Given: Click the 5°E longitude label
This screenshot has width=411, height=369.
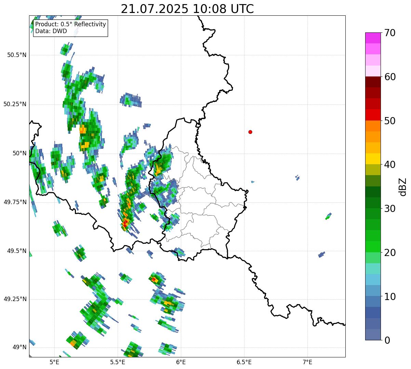Looking at the screenshot, I should click(x=54, y=362).
